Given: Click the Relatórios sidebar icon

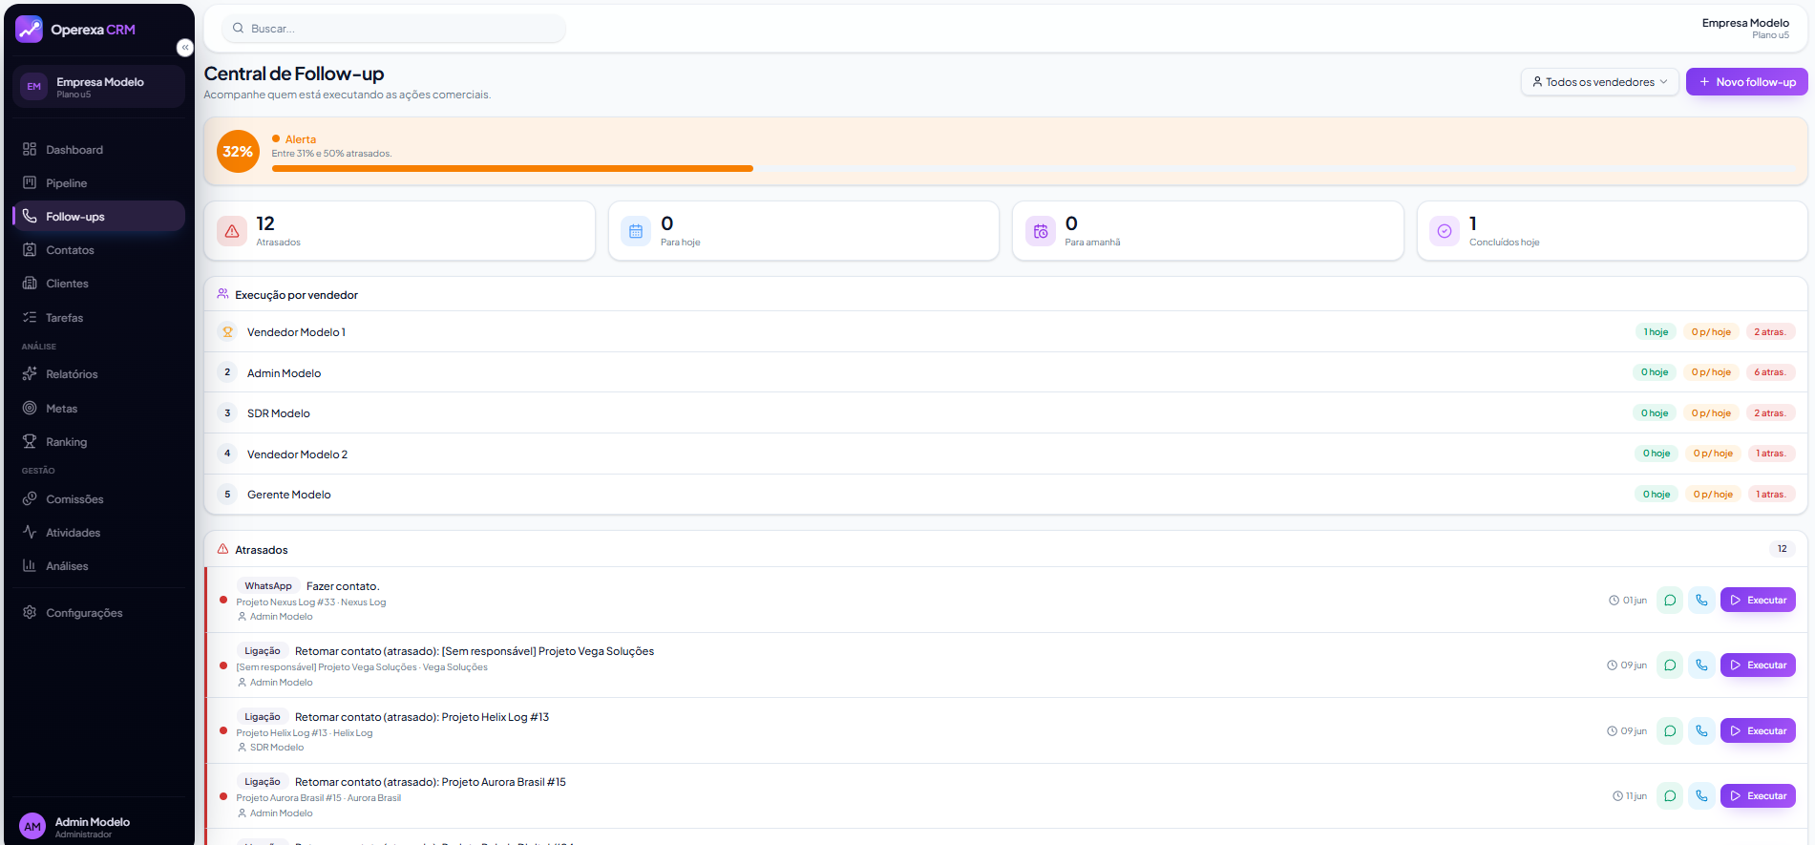Looking at the screenshot, I should (x=30, y=374).
